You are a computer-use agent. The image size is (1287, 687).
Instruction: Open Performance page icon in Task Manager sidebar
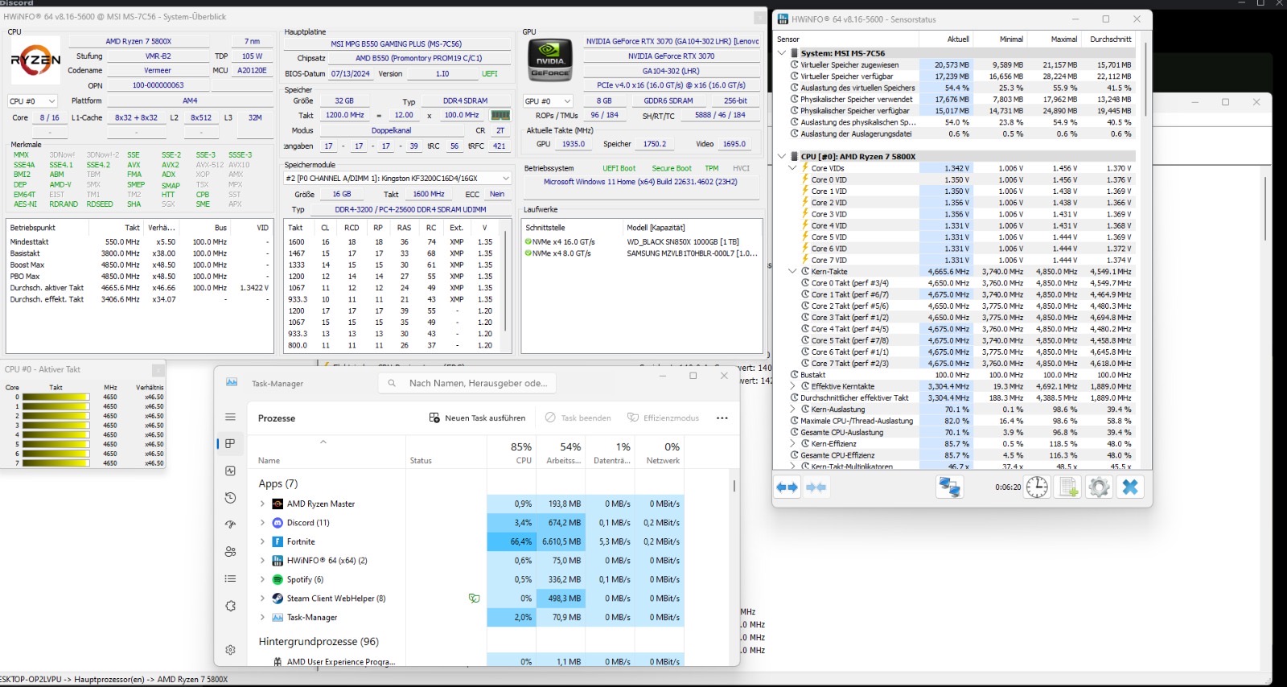coord(230,471)
